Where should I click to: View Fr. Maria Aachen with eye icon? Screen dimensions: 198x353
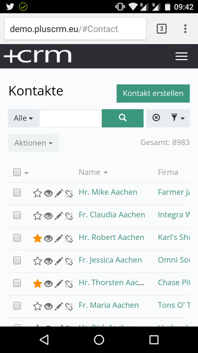(48, 307)
